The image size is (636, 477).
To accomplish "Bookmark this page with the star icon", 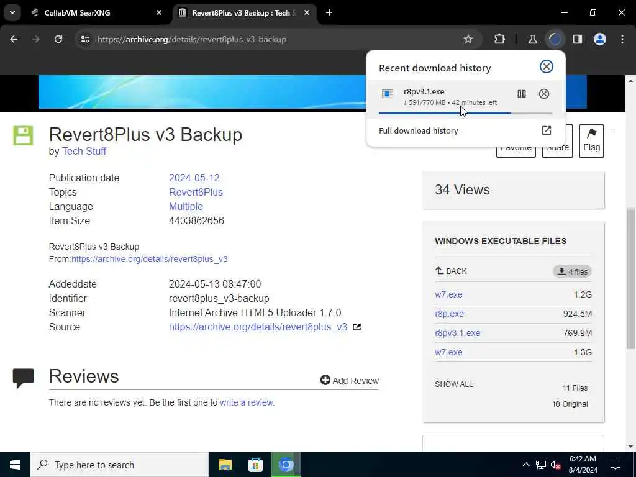I will pyautogui.click(x=468, y=39).
